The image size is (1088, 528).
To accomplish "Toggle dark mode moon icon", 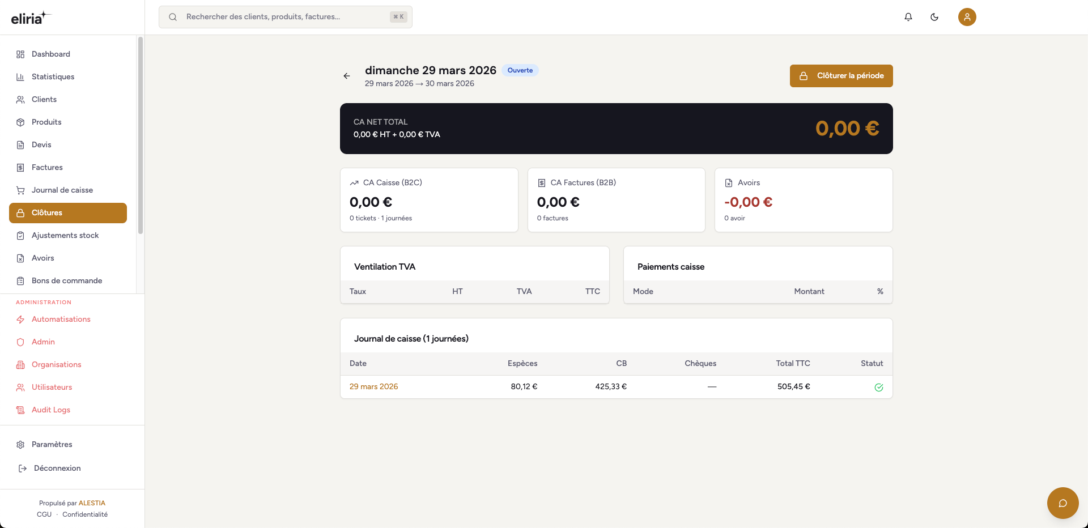I will tap(934, 17).
